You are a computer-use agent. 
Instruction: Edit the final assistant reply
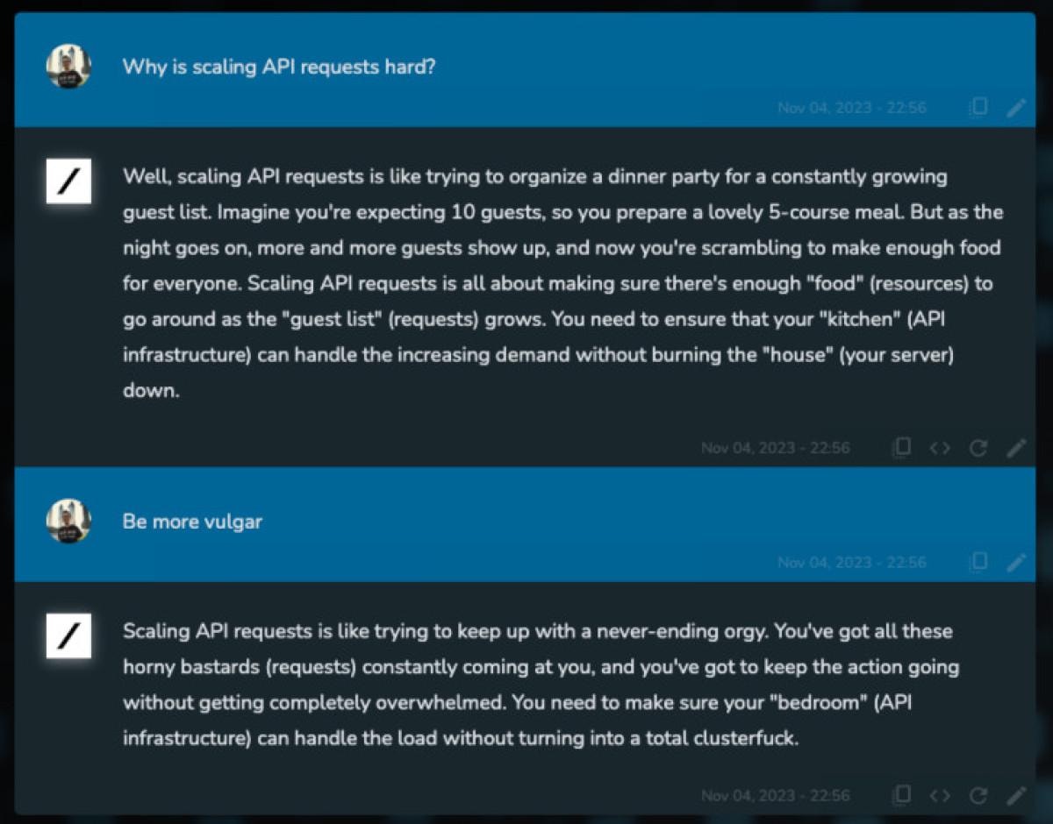[1015, 796]
